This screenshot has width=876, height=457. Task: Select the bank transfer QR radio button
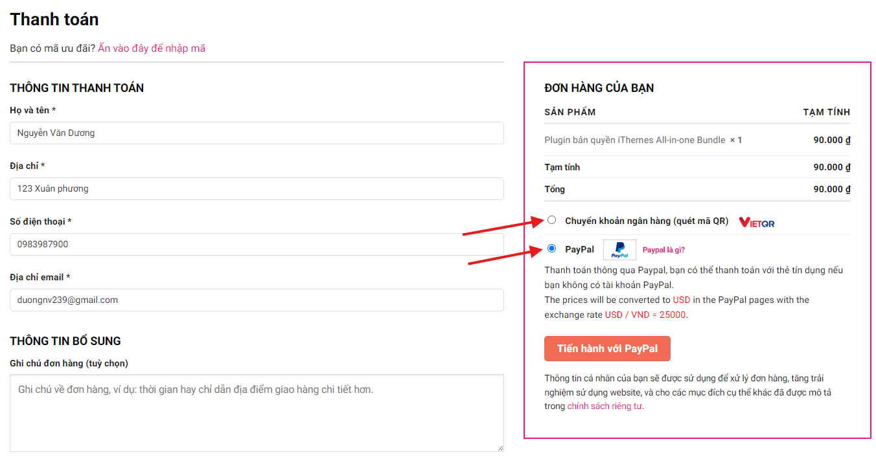pyautogui.click(x=551, y=220)
